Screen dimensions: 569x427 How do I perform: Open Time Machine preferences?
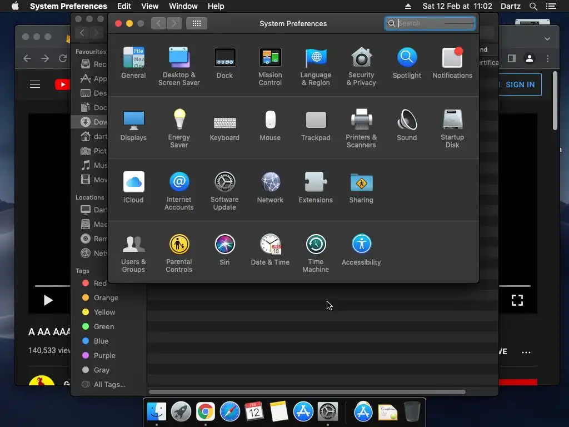point(316,254)
